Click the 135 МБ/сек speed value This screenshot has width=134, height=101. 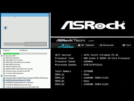coord(23,50)
